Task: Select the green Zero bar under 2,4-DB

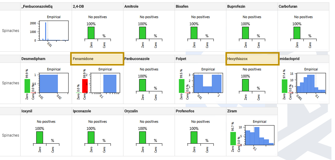Action: [x=91, y=33]
